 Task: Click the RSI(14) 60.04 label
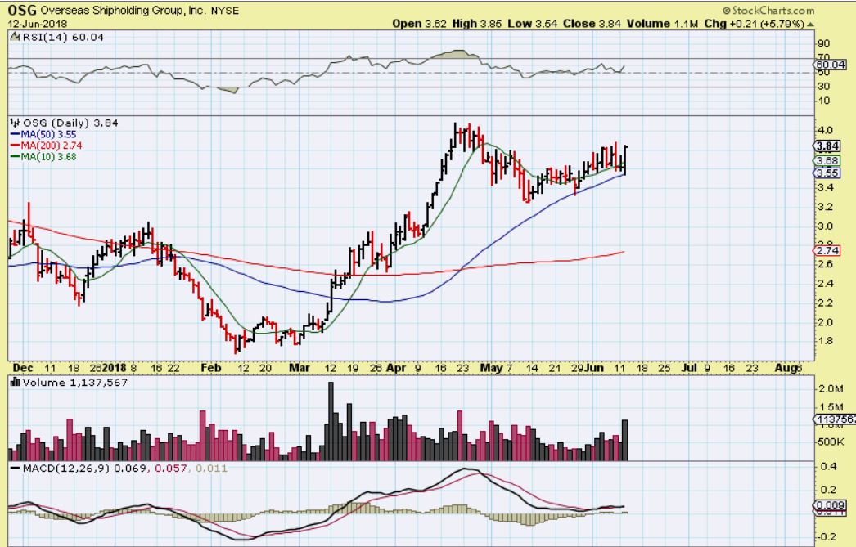click(63, 37)
